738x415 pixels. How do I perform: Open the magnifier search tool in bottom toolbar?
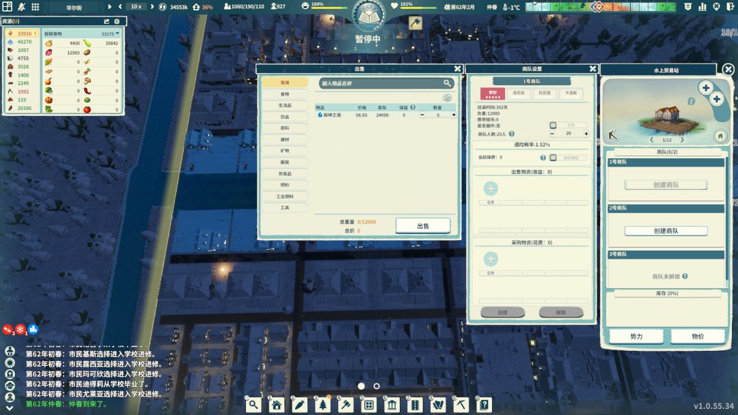(x=254, y=405)
